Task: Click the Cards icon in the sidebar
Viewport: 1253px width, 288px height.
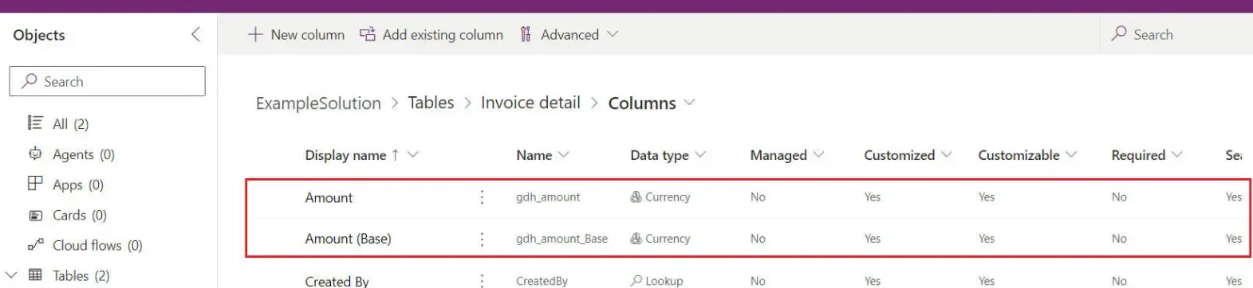Action: pos(35,215)
